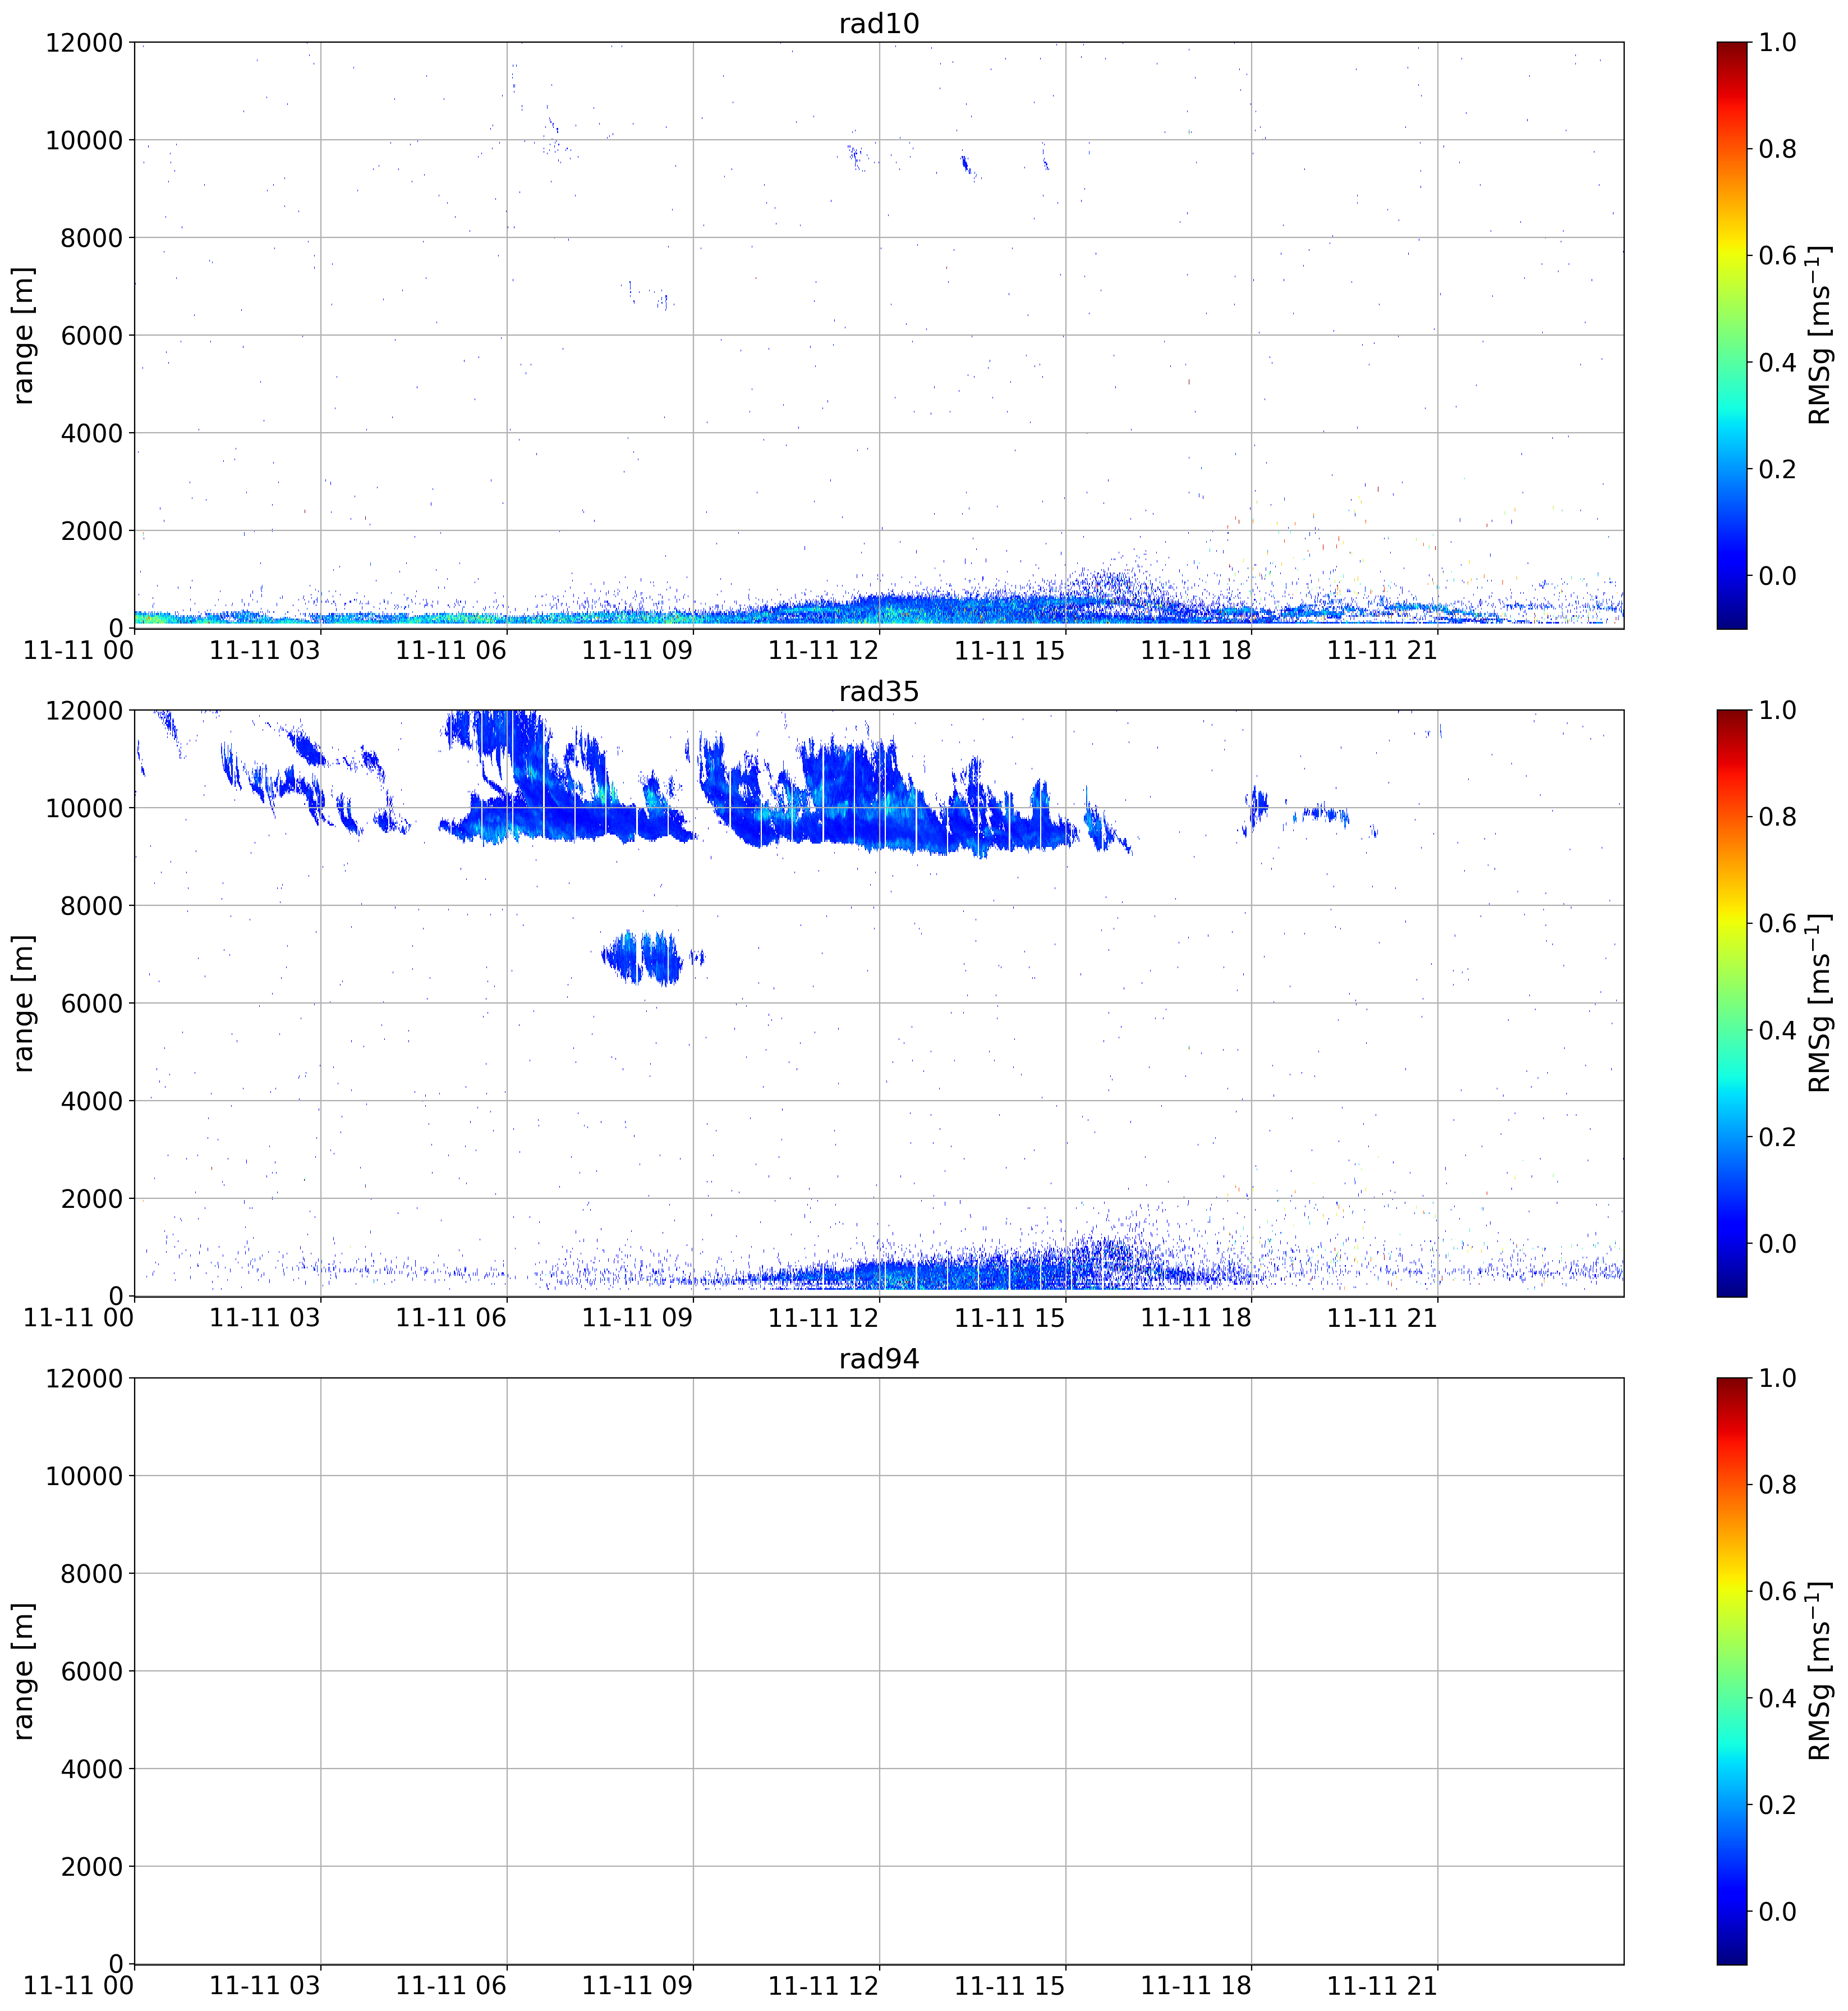Click the 11-11 03 tick under rad10 panel
Screen dimensions: 1848x2011
[265, 651]
